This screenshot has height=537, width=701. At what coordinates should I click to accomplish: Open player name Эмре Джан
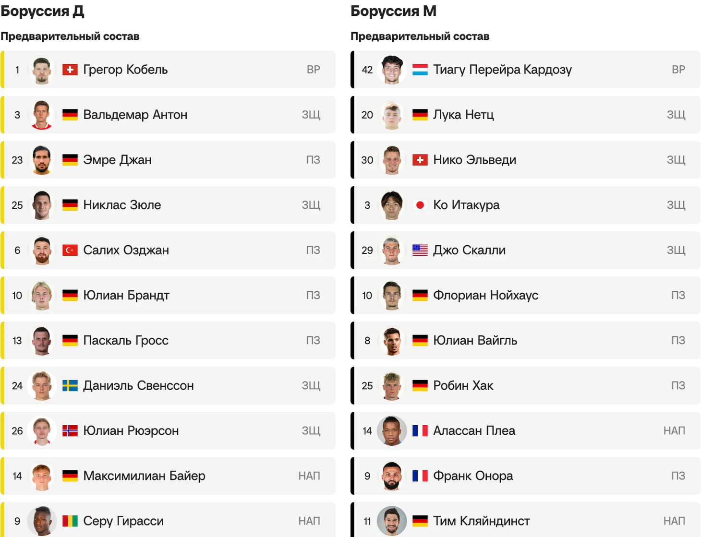pos(118,160)
